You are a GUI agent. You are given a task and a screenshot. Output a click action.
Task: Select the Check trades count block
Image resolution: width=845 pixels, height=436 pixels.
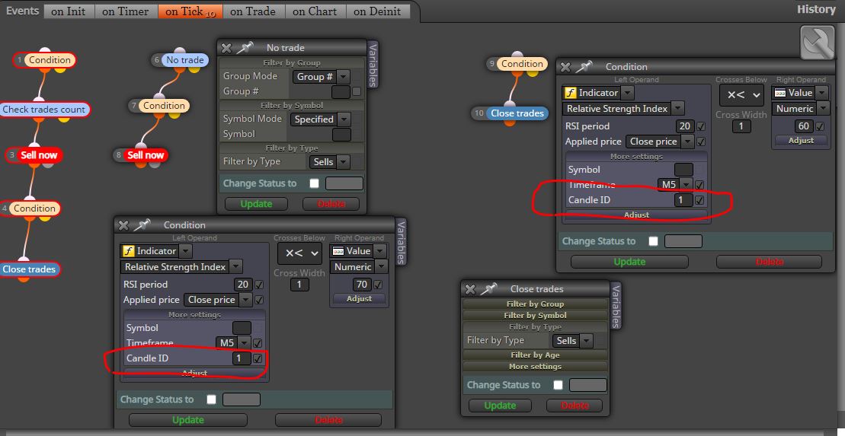(x=43, y=110)
